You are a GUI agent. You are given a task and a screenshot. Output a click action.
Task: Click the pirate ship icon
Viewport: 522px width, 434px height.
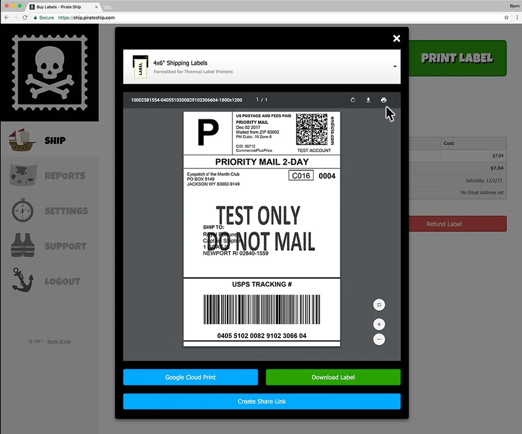[23, 140]
